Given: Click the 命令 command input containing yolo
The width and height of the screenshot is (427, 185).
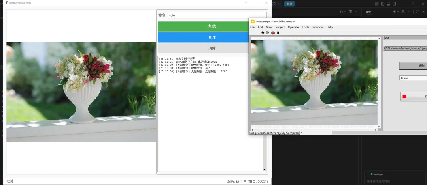Looking at the screenshot, I should tap(217, 15).
